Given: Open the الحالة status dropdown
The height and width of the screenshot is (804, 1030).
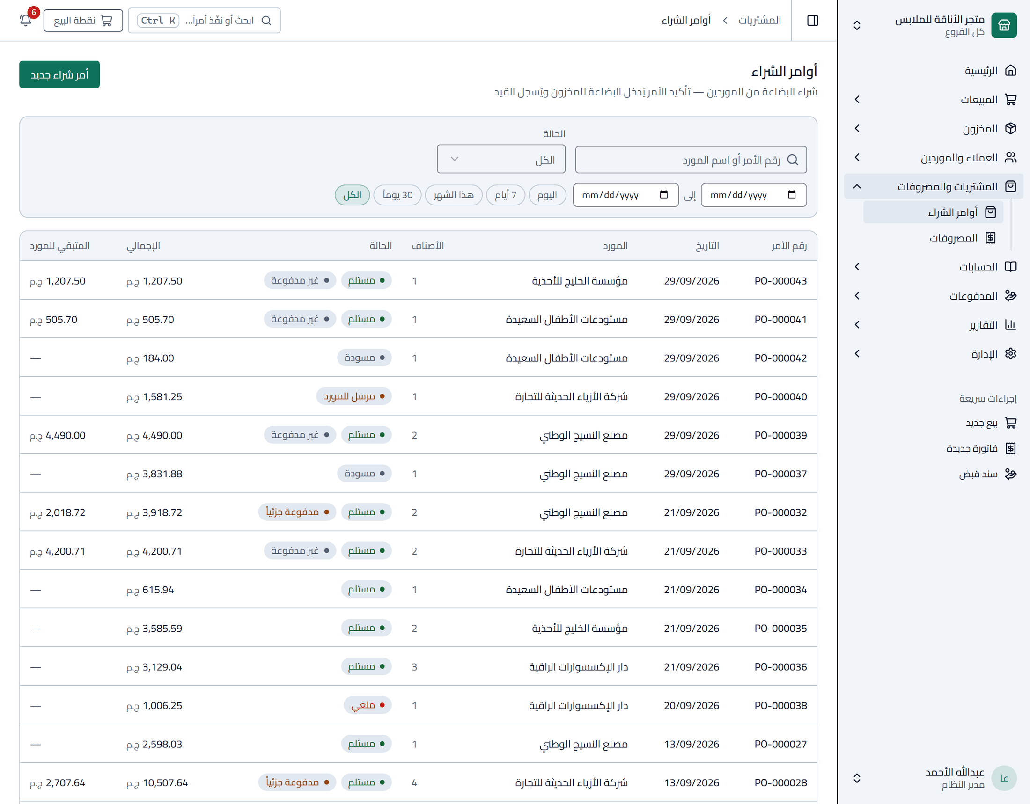Looking at the screenshot, I should 501,159.
